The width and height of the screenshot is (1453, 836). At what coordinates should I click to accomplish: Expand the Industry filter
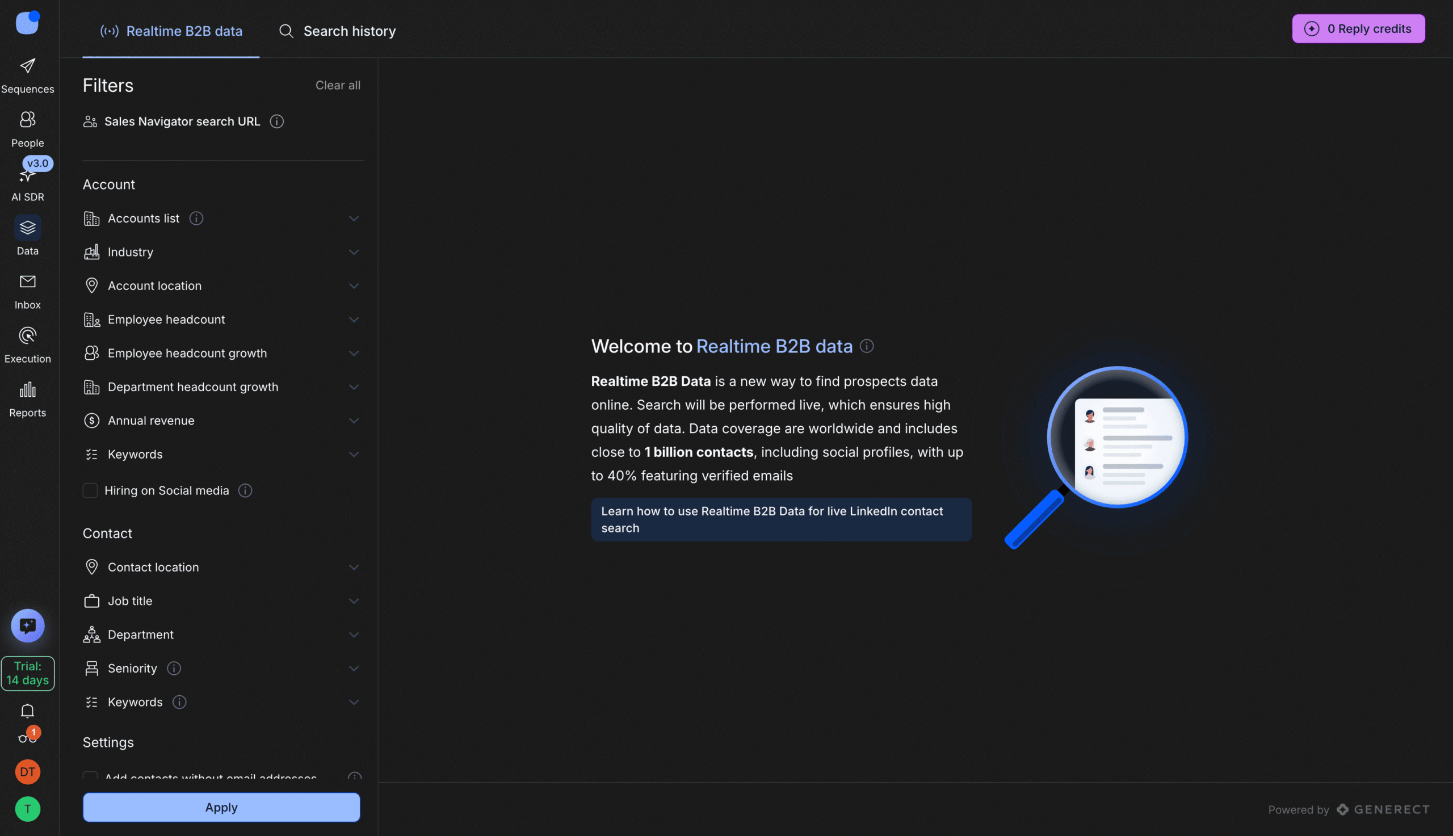[x=354, y=252]
